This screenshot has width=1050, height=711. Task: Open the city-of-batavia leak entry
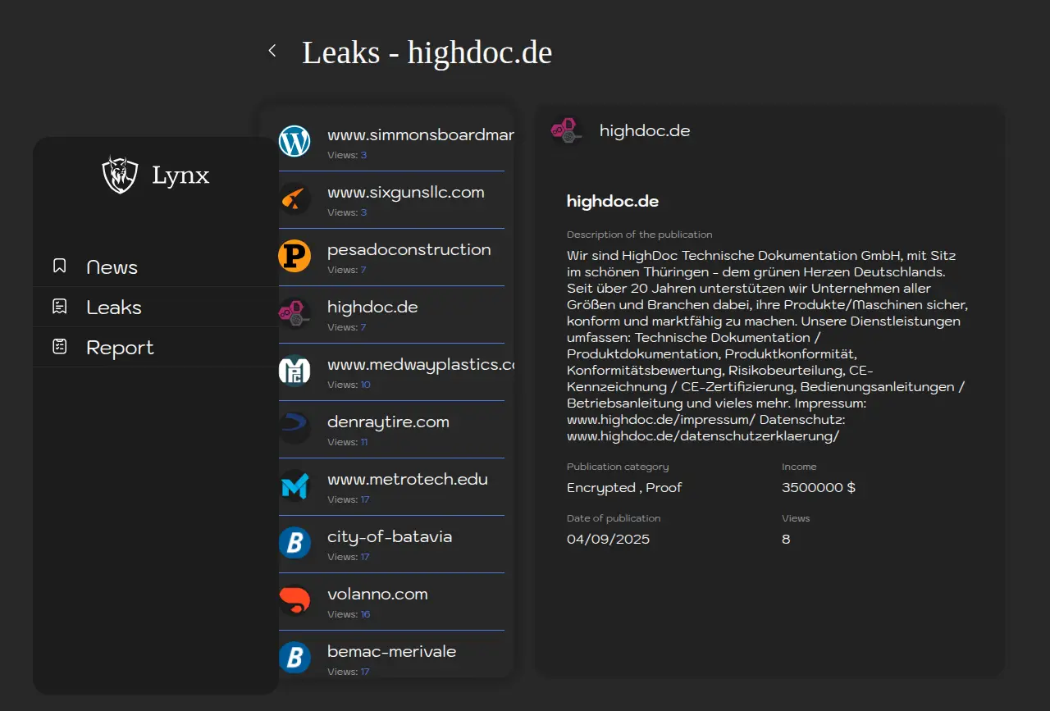coord(390,537)
